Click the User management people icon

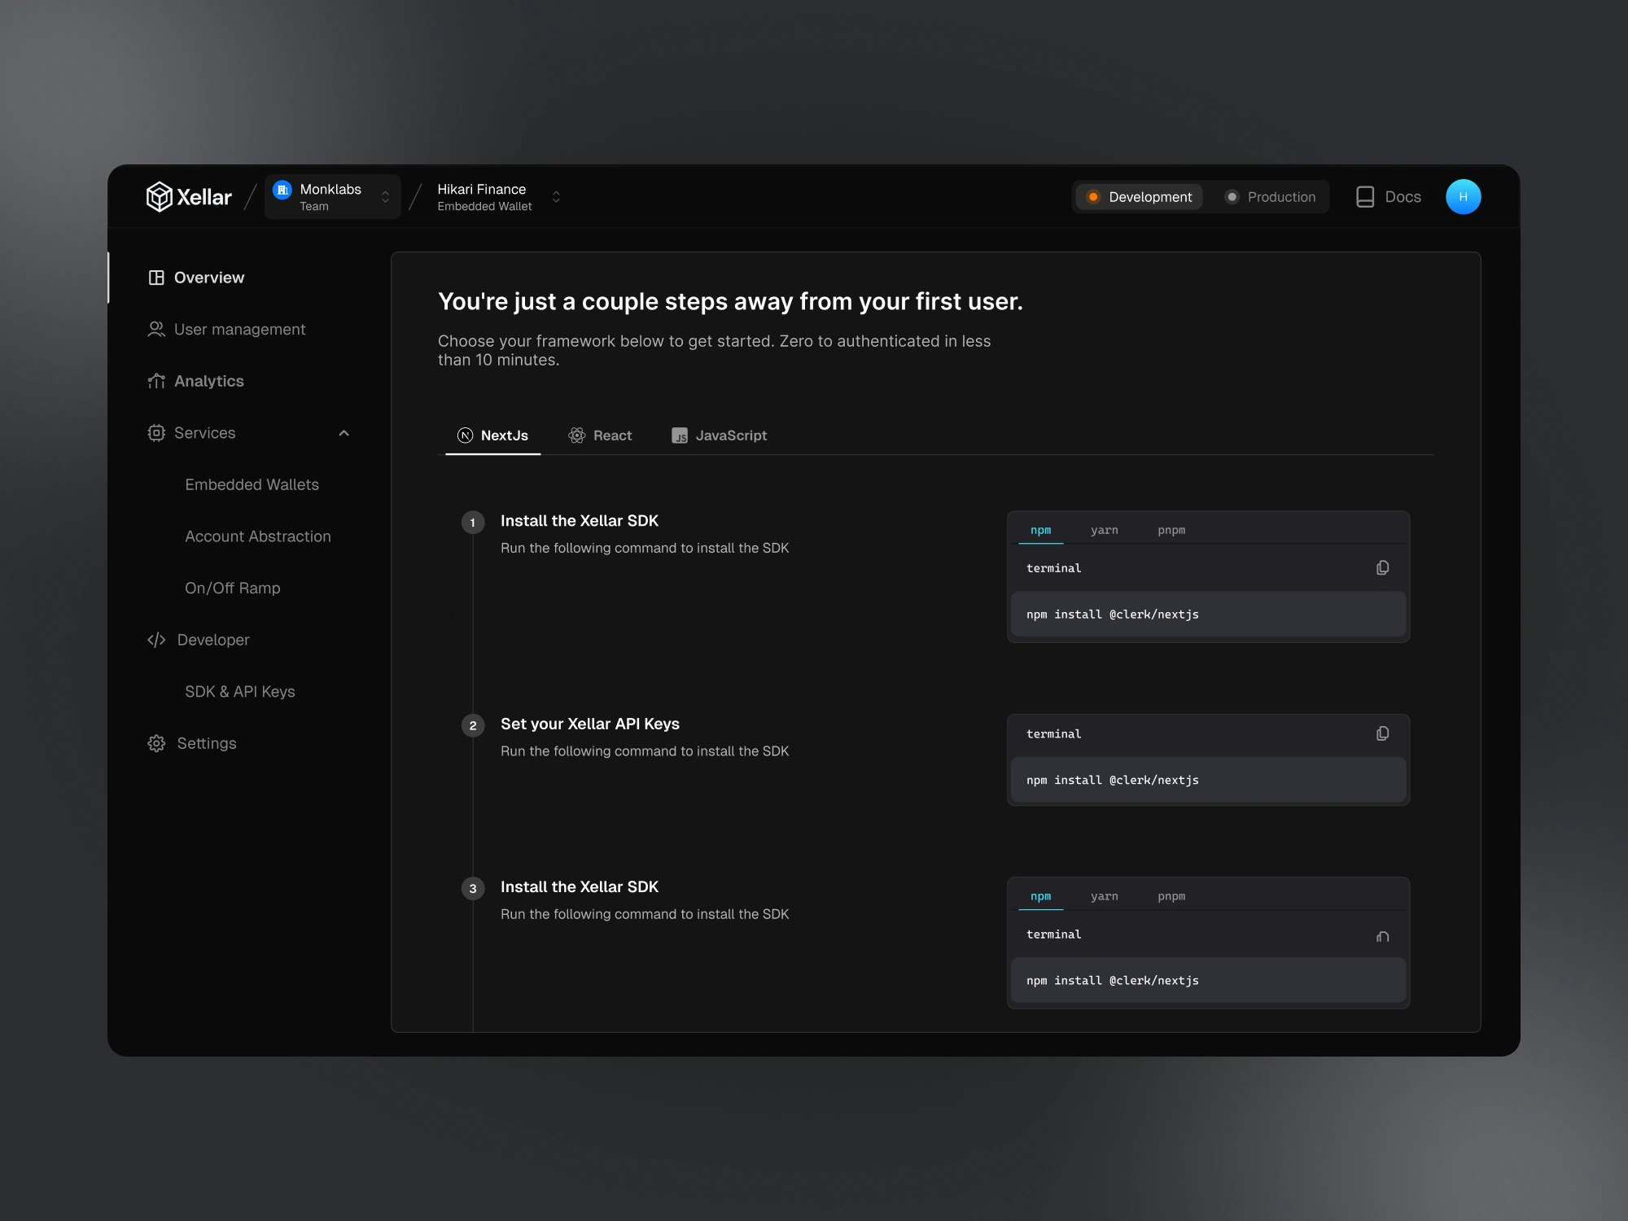[x=156, y=329]
